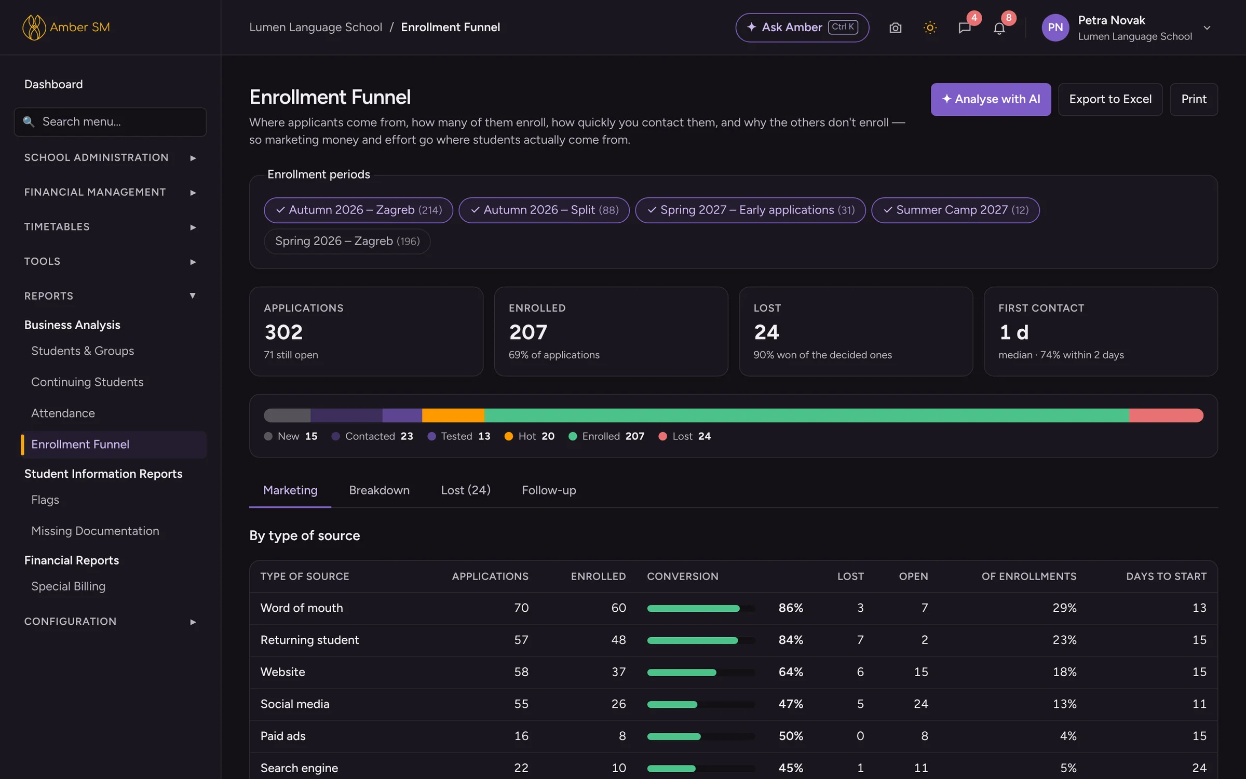
Task: Open Flags report in sidebar
Action: tap(45, 499)
